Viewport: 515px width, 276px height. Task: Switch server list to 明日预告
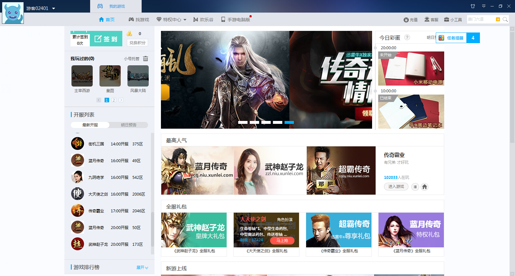tap(129, 125)
